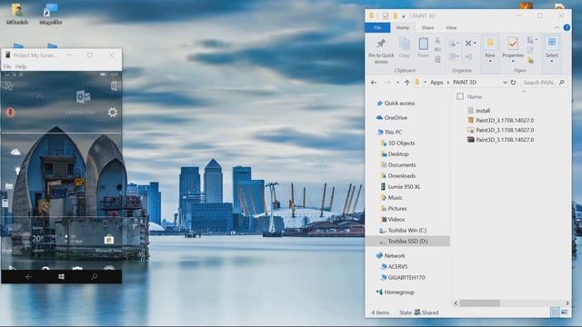
Task: Open the top-left desktop shortcut icon
Action: tap(17, 14)
